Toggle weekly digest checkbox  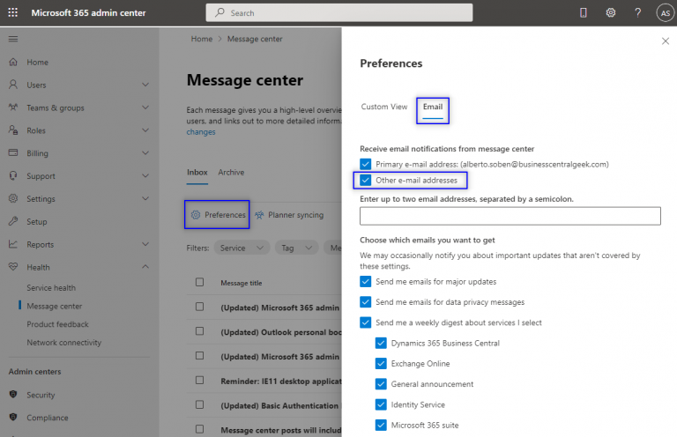pyautogui.click(x=365, y=322)
